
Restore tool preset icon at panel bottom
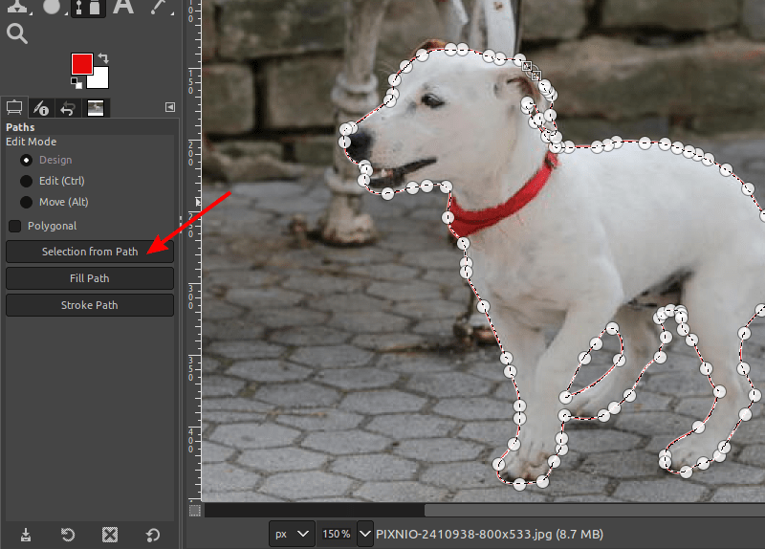(x=68, y=535)
